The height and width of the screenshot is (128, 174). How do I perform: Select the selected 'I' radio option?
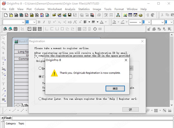(x=40, y=76)
